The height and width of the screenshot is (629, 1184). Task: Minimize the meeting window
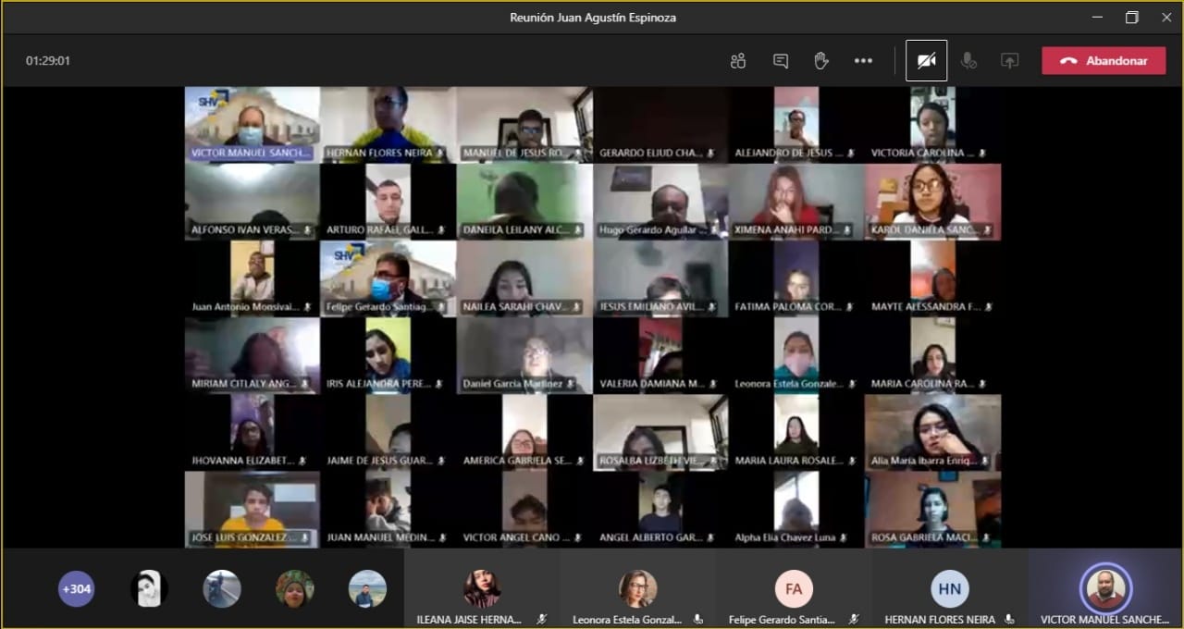click(1097, 18)
